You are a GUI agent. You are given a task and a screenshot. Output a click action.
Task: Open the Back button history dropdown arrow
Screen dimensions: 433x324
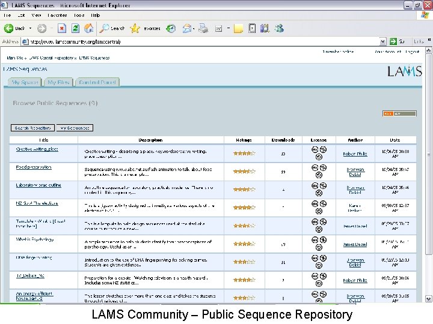30,28
